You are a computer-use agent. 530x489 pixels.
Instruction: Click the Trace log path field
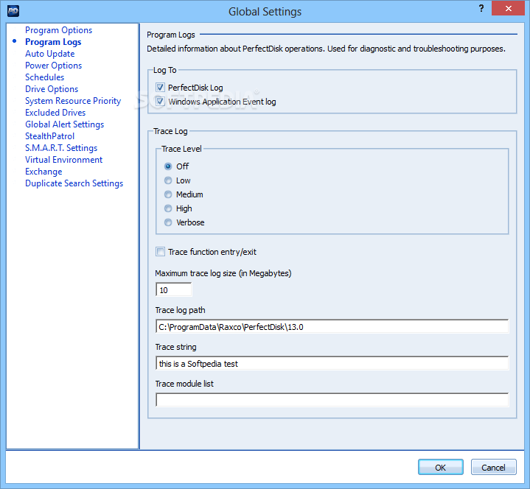click(x=332, y=326)
